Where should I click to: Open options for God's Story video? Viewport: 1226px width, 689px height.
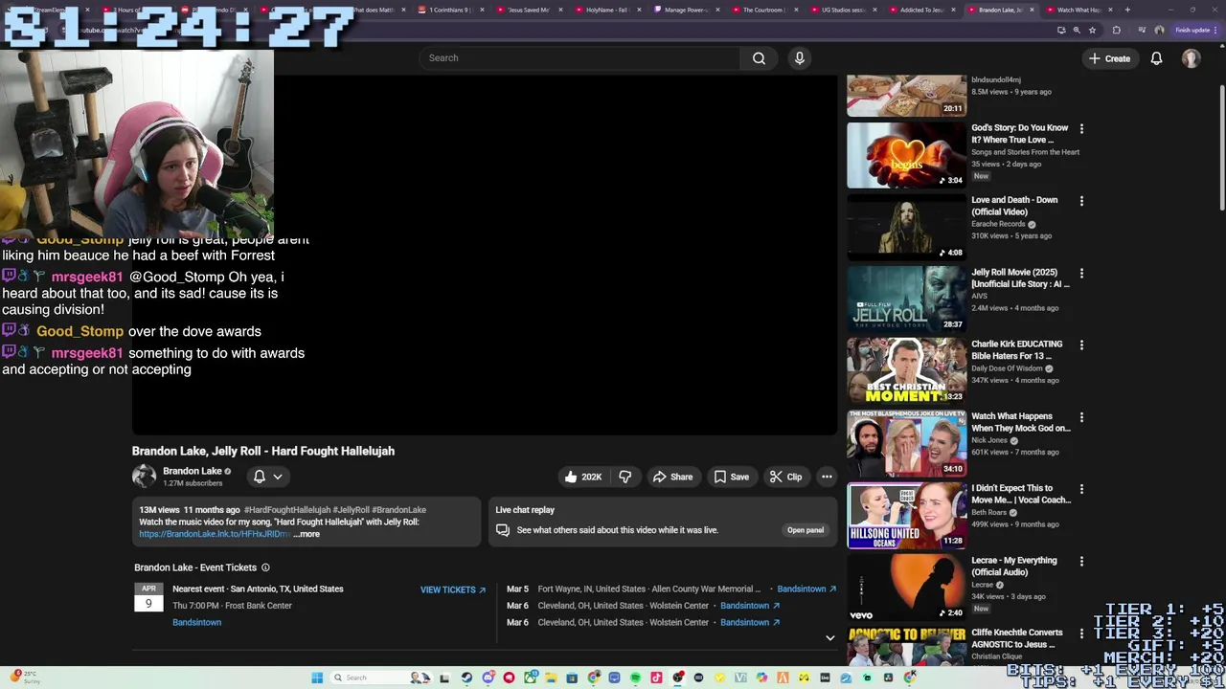tap(1081, 128)
